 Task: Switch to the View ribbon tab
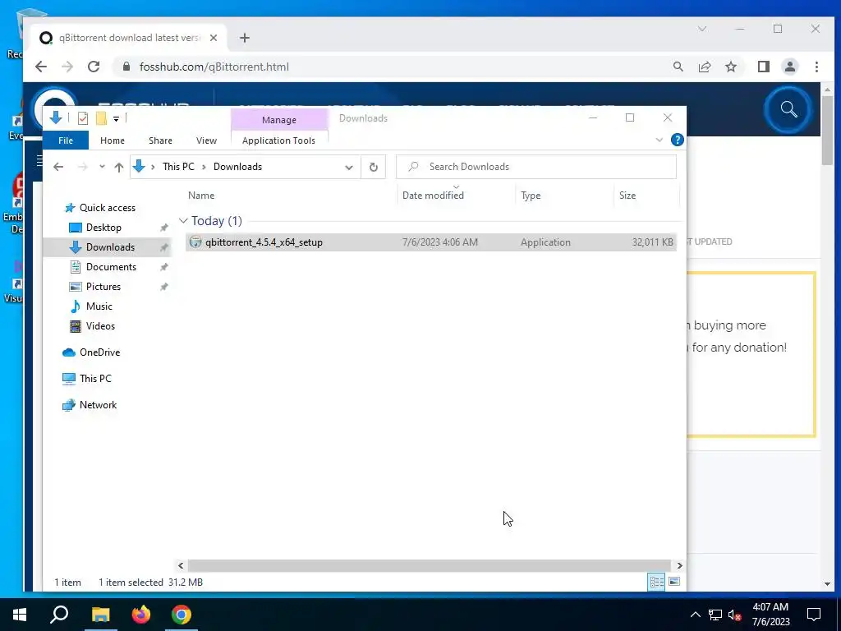click(206, 140)
